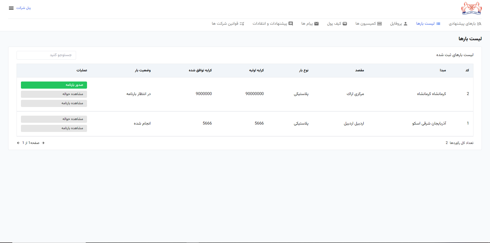
Task: Open the بارهای پیشنهادی tab
Action: pyautogui.click(x=465, y=24)
